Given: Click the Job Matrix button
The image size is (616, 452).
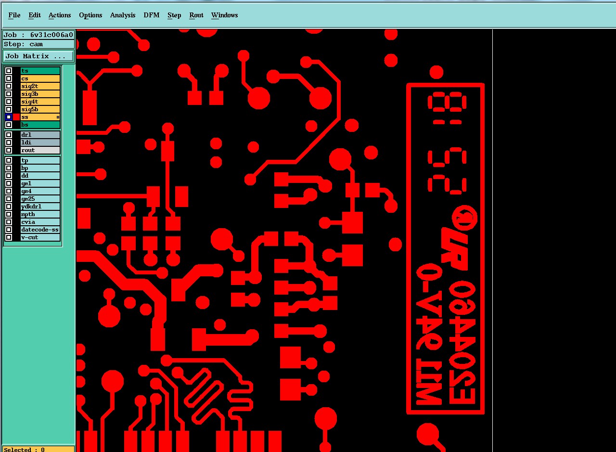Looking at the screenshot, I should [38, 56].
